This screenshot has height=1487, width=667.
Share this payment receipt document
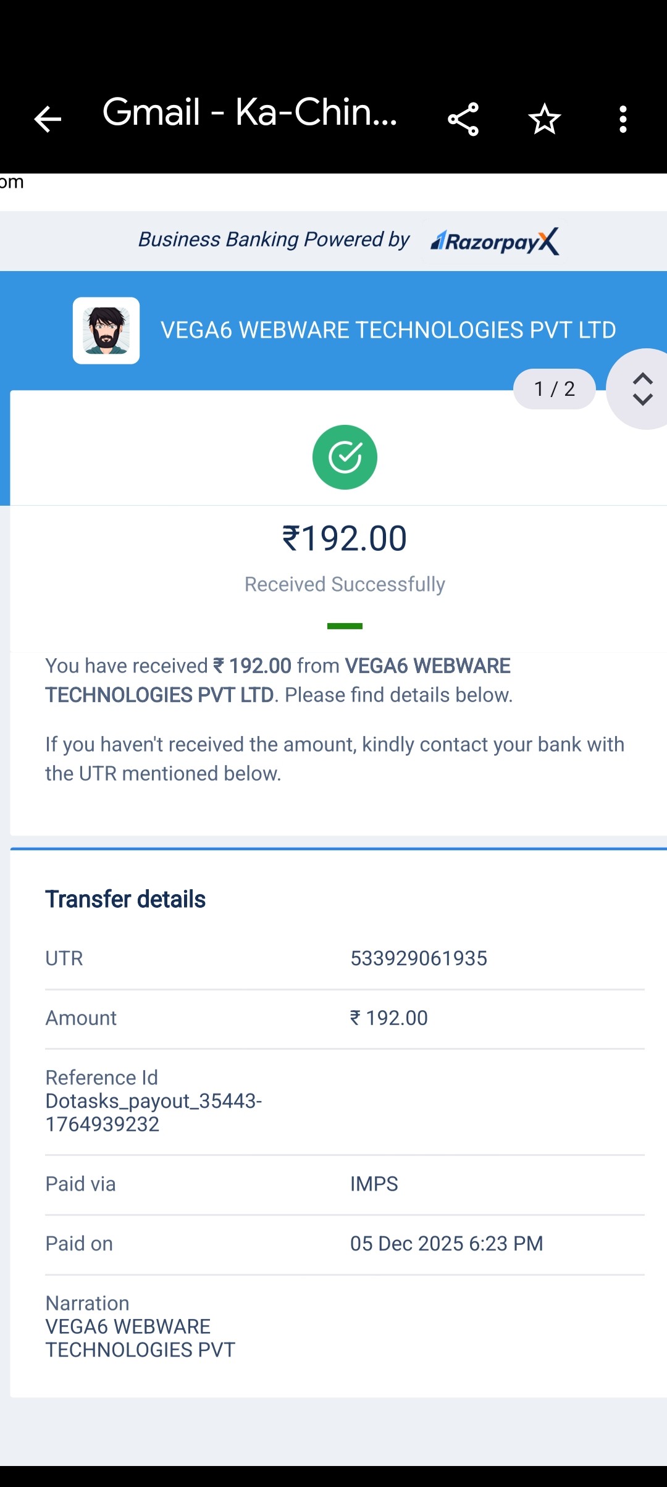[463, 119]
